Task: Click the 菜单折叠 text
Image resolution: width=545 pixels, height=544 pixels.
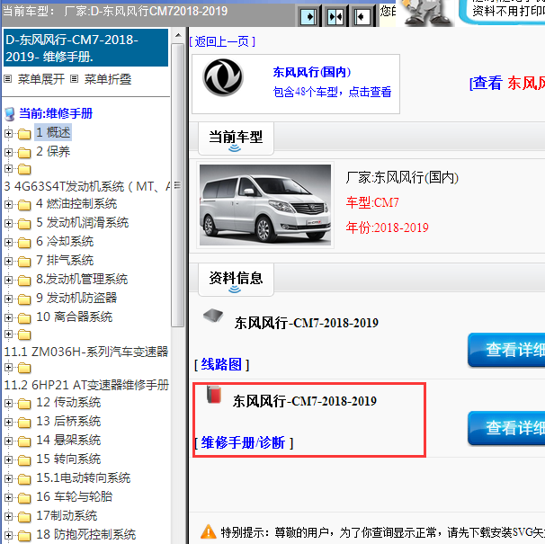Action: pyautogui.click(x=108, y=79)
